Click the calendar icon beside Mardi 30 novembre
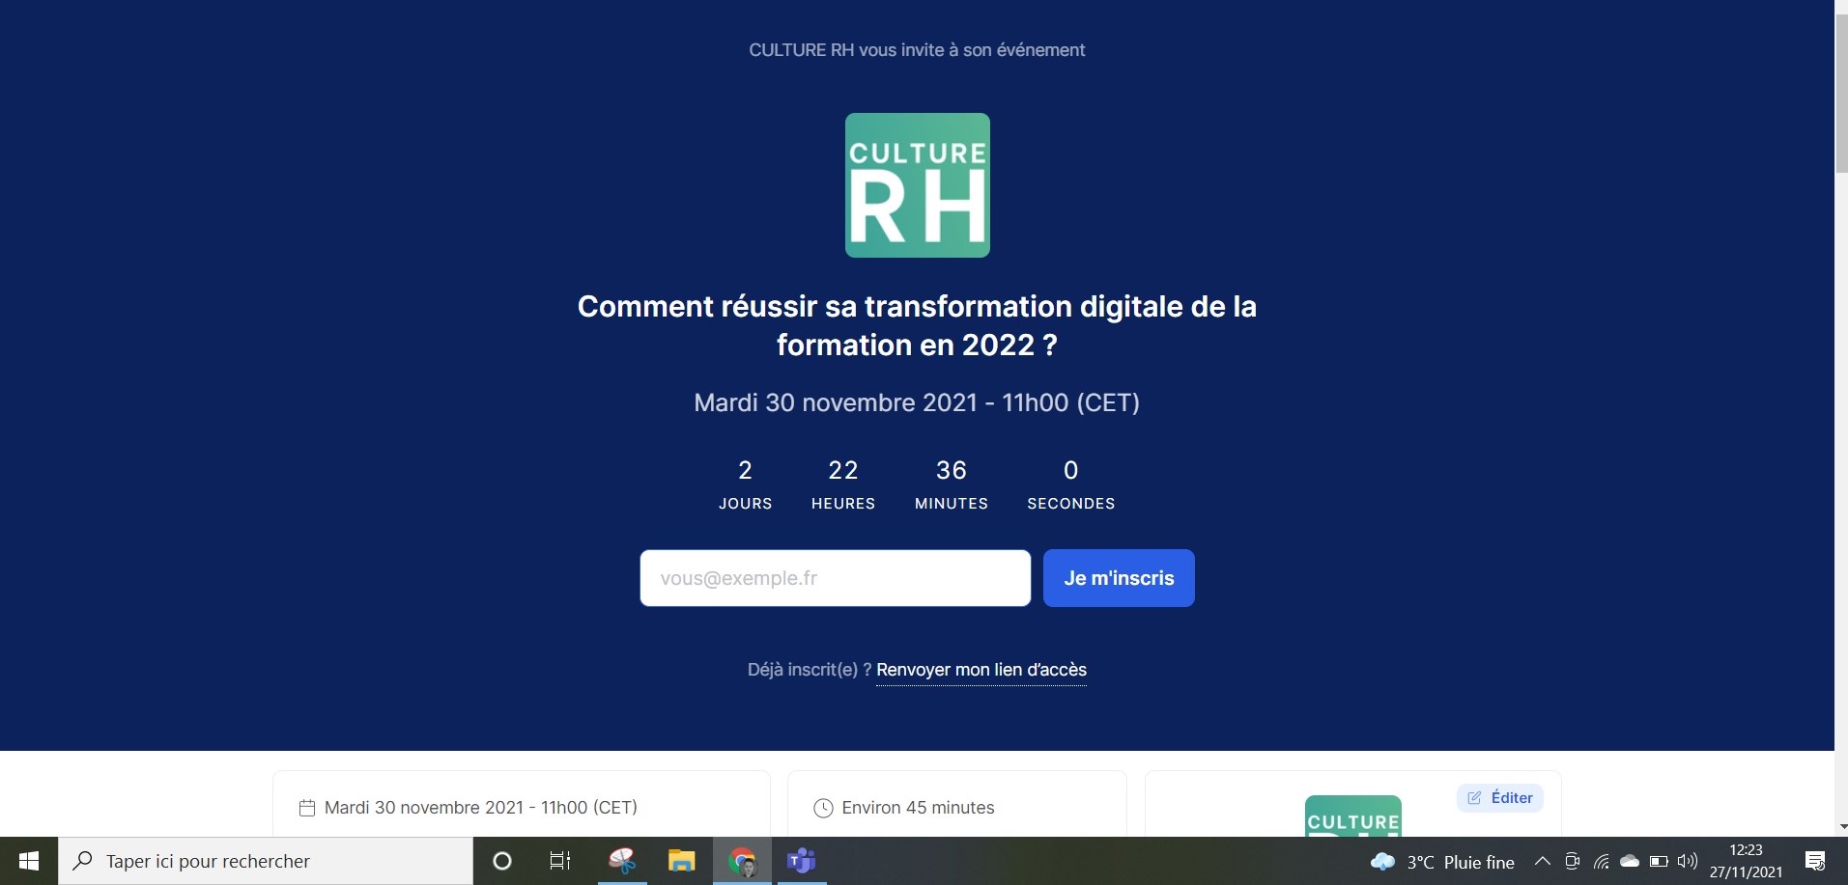 tap(307, 808)
